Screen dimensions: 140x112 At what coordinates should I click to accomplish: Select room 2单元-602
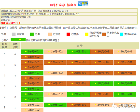click(x=102, y=52)
